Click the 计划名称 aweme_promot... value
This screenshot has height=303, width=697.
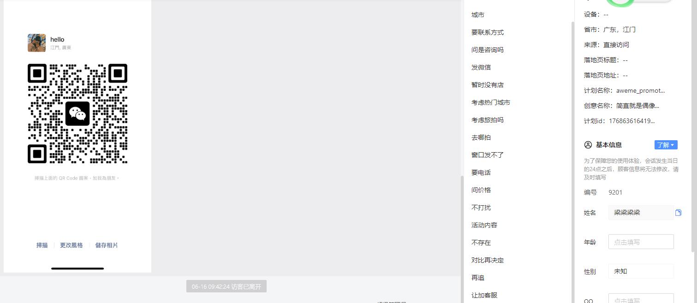coord(641,90)
